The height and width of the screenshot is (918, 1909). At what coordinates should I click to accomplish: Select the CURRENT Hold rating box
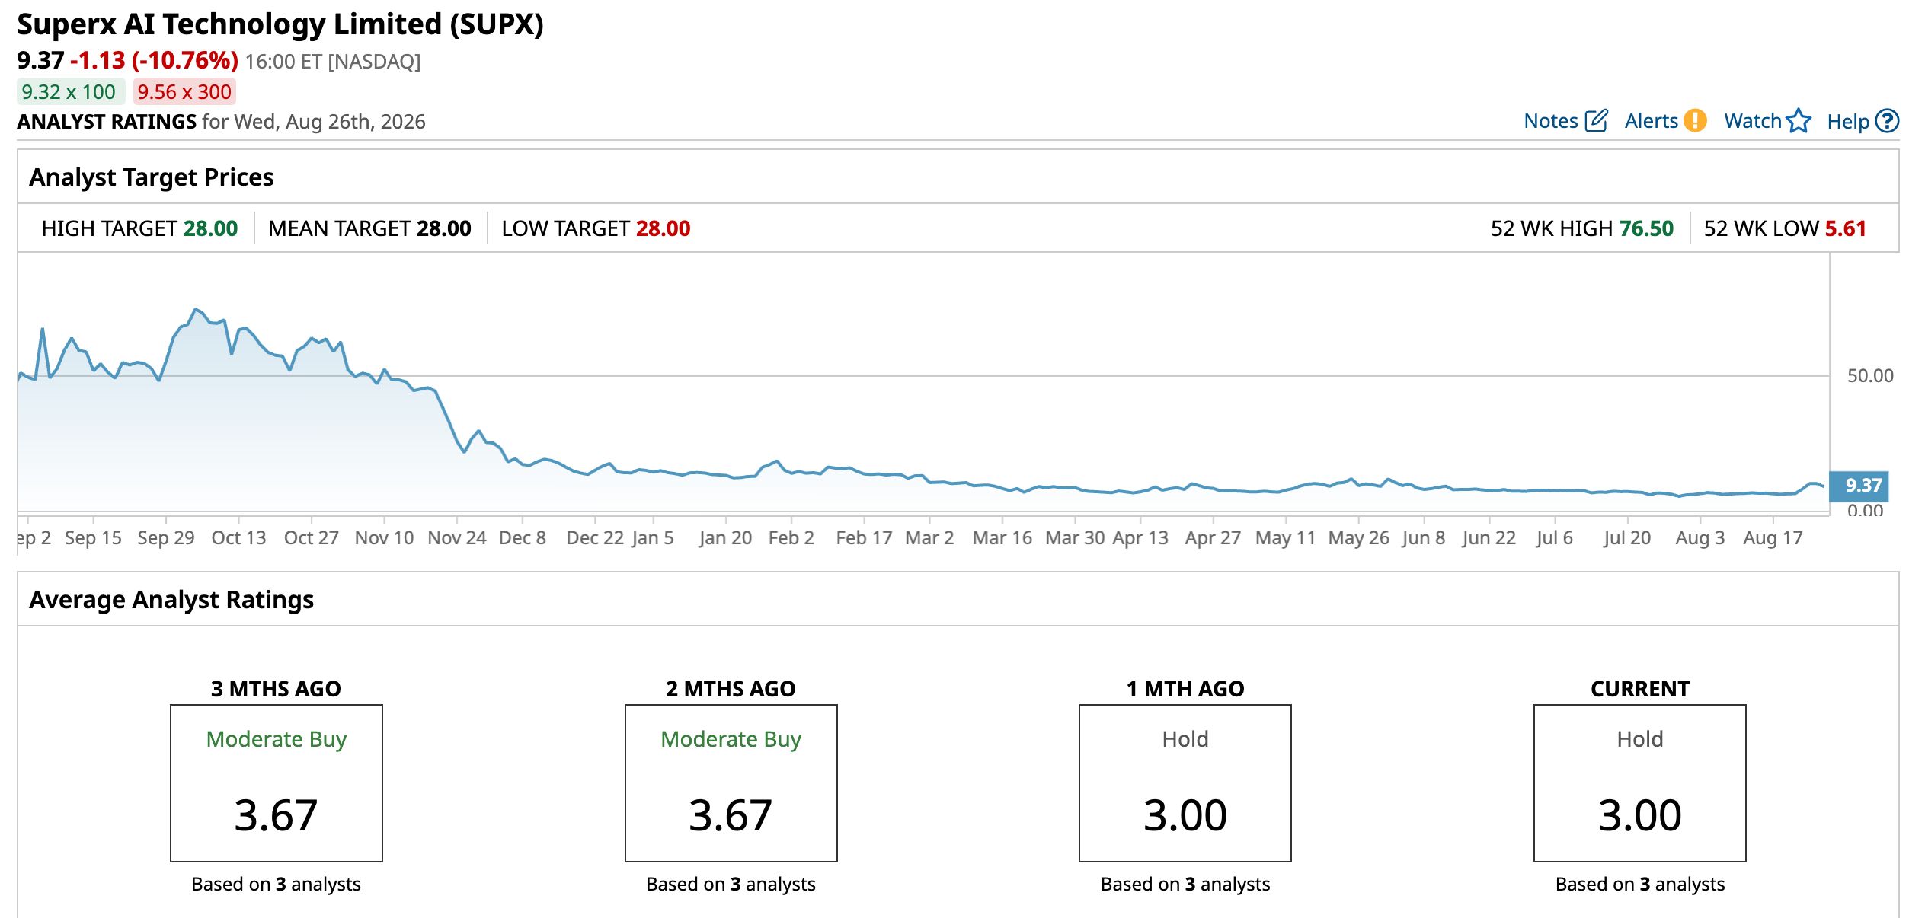[x=1640, y=783]
